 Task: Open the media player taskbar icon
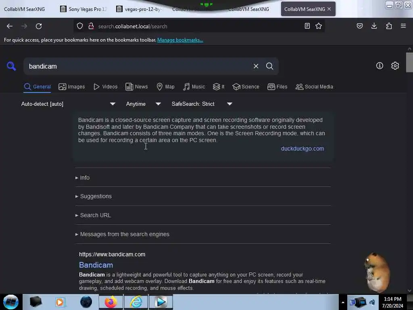161,302
